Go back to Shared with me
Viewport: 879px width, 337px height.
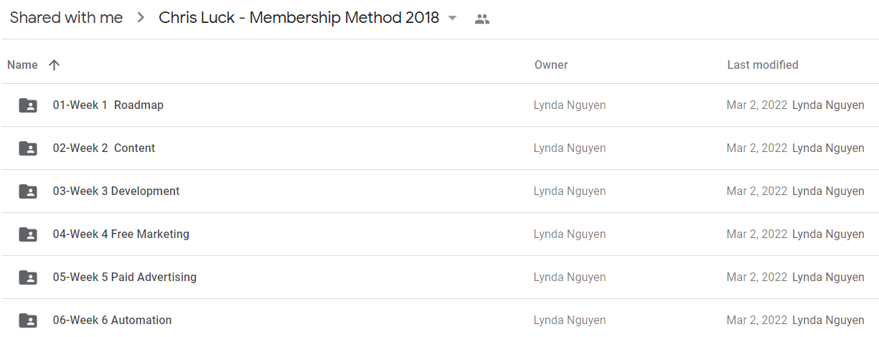(66, 18)
